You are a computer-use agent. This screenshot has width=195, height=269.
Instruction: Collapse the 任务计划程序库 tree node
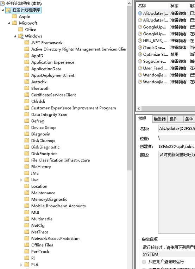coord(2,10)
